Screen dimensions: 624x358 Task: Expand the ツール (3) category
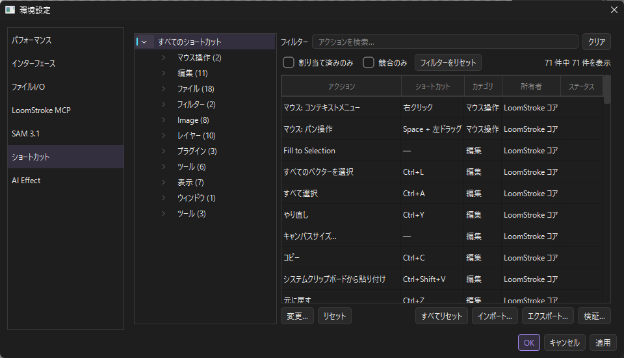(163, 214)
